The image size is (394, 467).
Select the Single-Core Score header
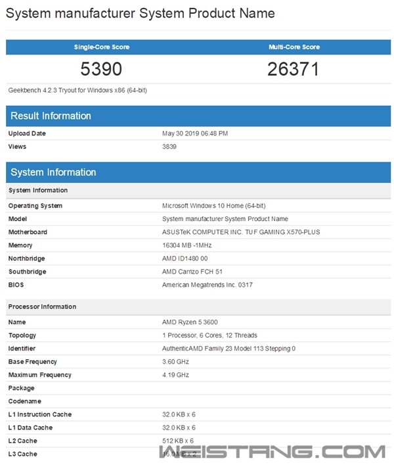click(101, 47)
